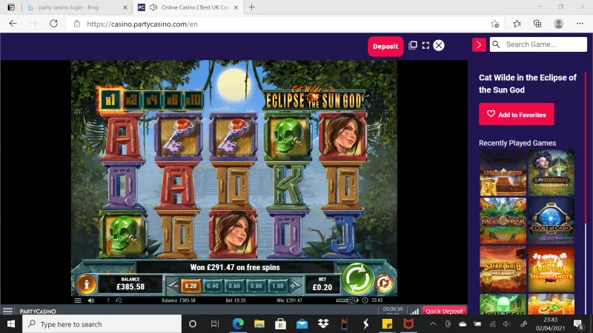Open the game info paytable button
The width and height of the screenshot is (593, 333).
(x=86, y=283)
